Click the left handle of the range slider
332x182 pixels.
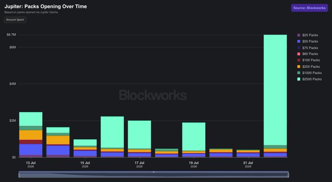coord(19,175)
